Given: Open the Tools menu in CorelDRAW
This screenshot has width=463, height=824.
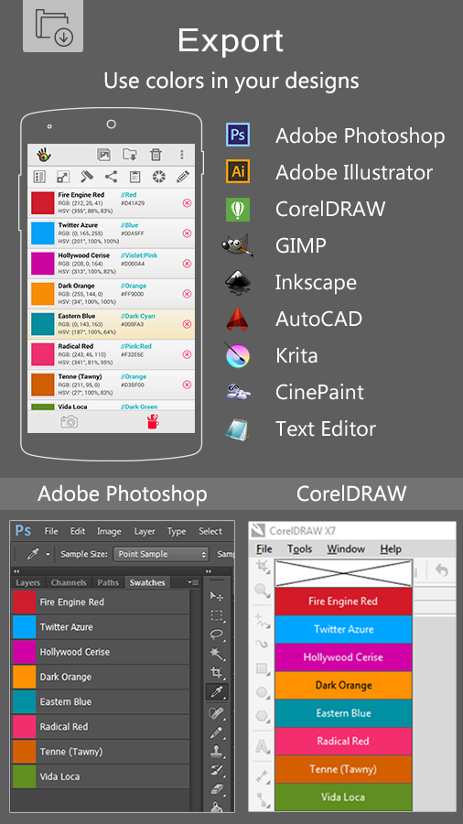Looking at the screenshot, I should click(300, 549).
